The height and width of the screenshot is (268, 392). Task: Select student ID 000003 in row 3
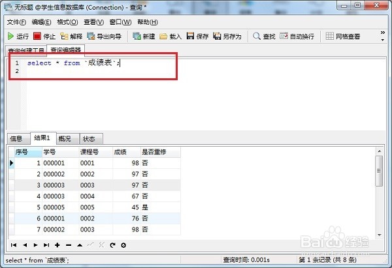60,185
